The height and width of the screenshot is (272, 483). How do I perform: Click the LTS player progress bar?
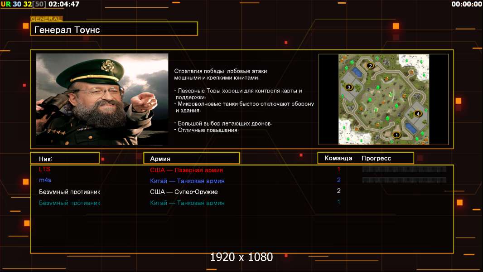(x=404, y=169)
